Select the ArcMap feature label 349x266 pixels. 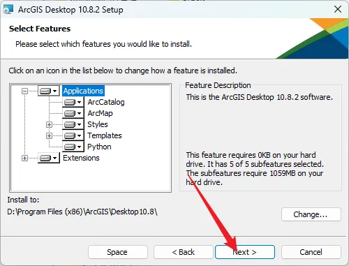100,113
